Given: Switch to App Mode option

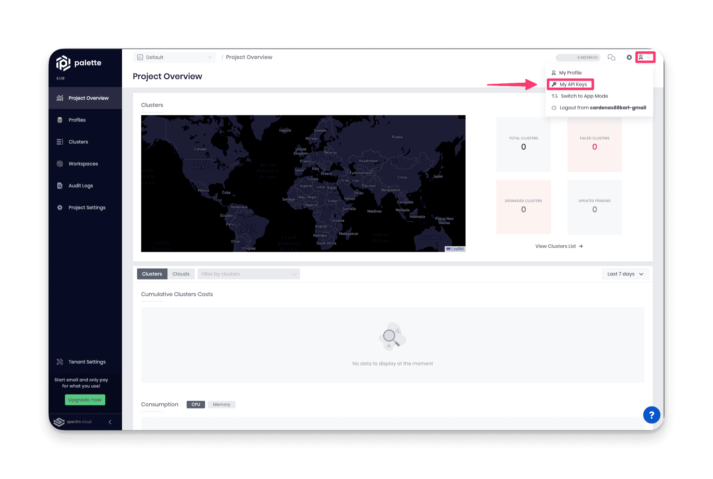Looking at the screenshot, I should (584, 96).
